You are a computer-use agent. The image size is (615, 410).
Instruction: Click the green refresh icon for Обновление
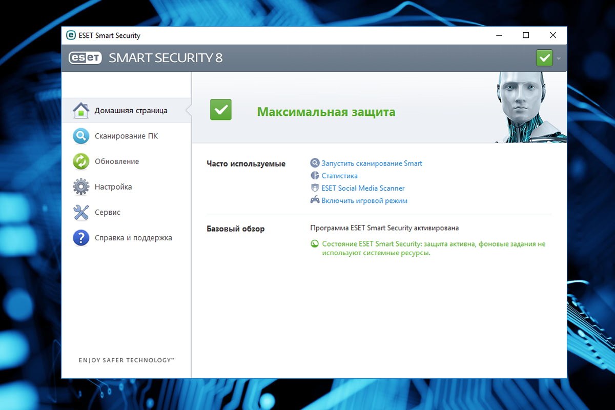81,161
